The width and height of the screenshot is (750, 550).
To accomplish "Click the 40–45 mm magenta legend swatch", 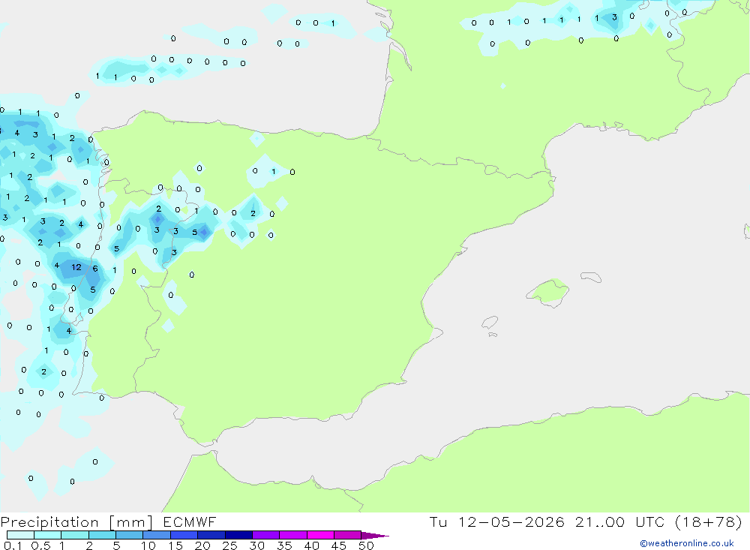I will 320,535.
